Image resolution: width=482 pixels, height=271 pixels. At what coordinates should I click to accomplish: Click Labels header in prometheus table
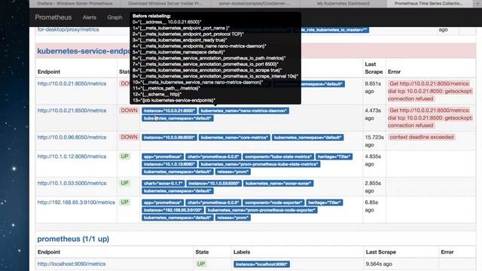[242, 252]
